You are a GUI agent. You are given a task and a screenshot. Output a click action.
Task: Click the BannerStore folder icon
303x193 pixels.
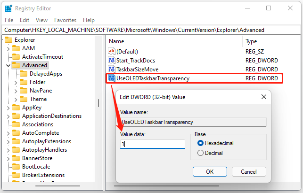[16, 158]
